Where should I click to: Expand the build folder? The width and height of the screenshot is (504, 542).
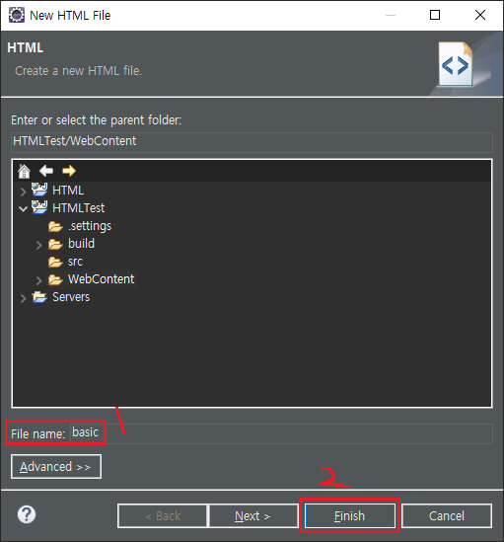pyautogui.click(x=39, y=245)
